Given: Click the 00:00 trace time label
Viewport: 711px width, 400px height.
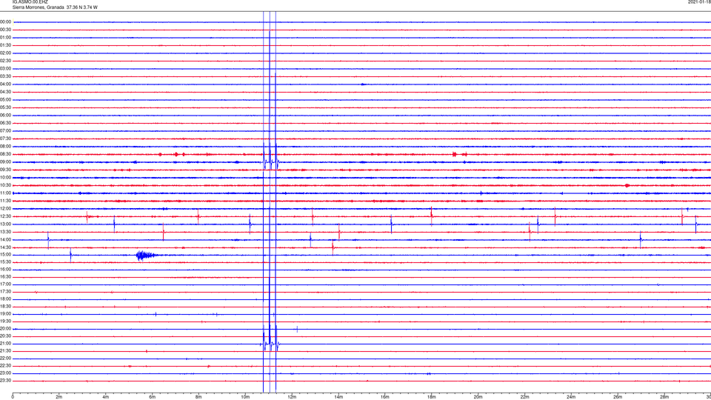Looking at the screenshot, I should (6, 21).
